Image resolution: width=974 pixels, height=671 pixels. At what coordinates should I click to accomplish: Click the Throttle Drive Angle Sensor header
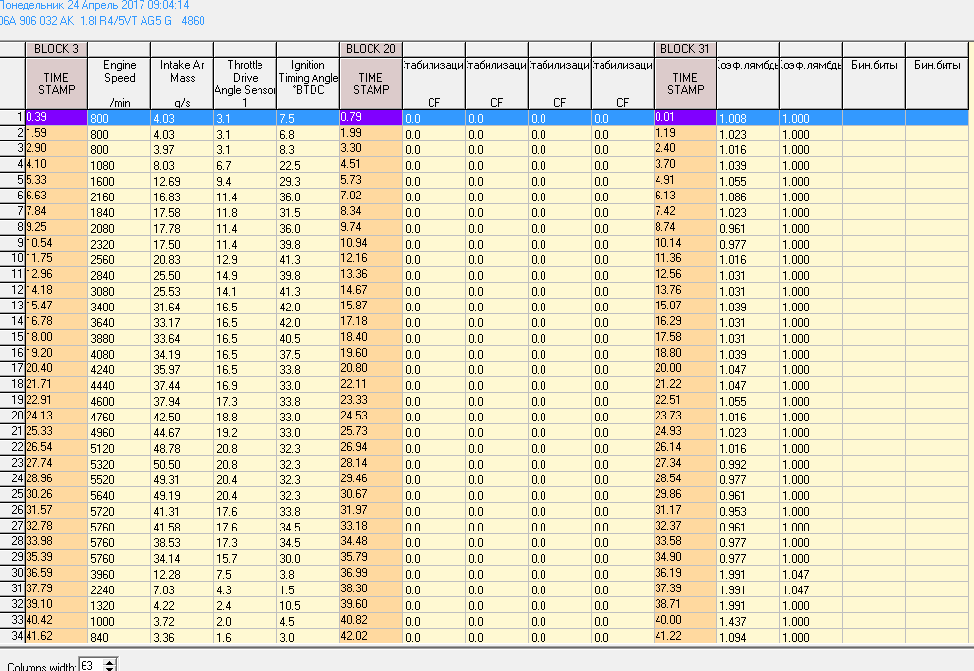(x=245, y=84)
